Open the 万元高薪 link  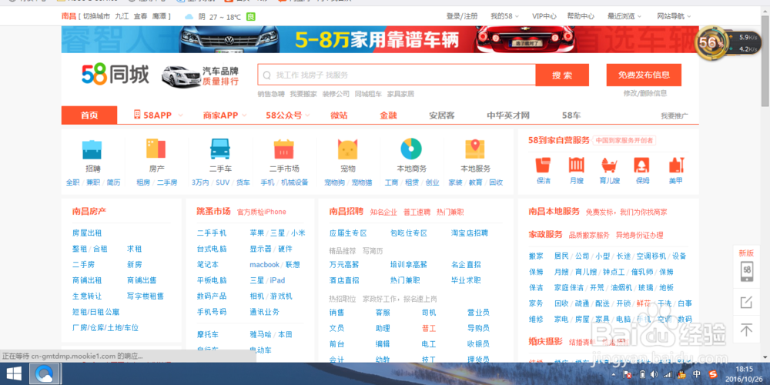(344, 265)
